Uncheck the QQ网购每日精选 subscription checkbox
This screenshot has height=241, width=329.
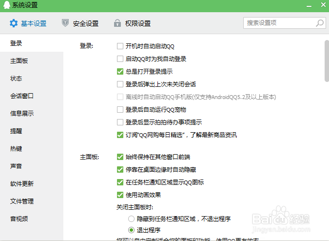[x=120, y=135]
